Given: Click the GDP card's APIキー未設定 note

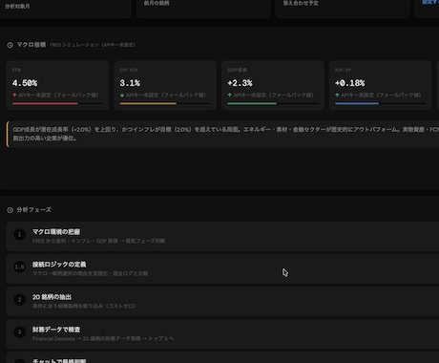Looking at the screenshot, I should (273, 95).
